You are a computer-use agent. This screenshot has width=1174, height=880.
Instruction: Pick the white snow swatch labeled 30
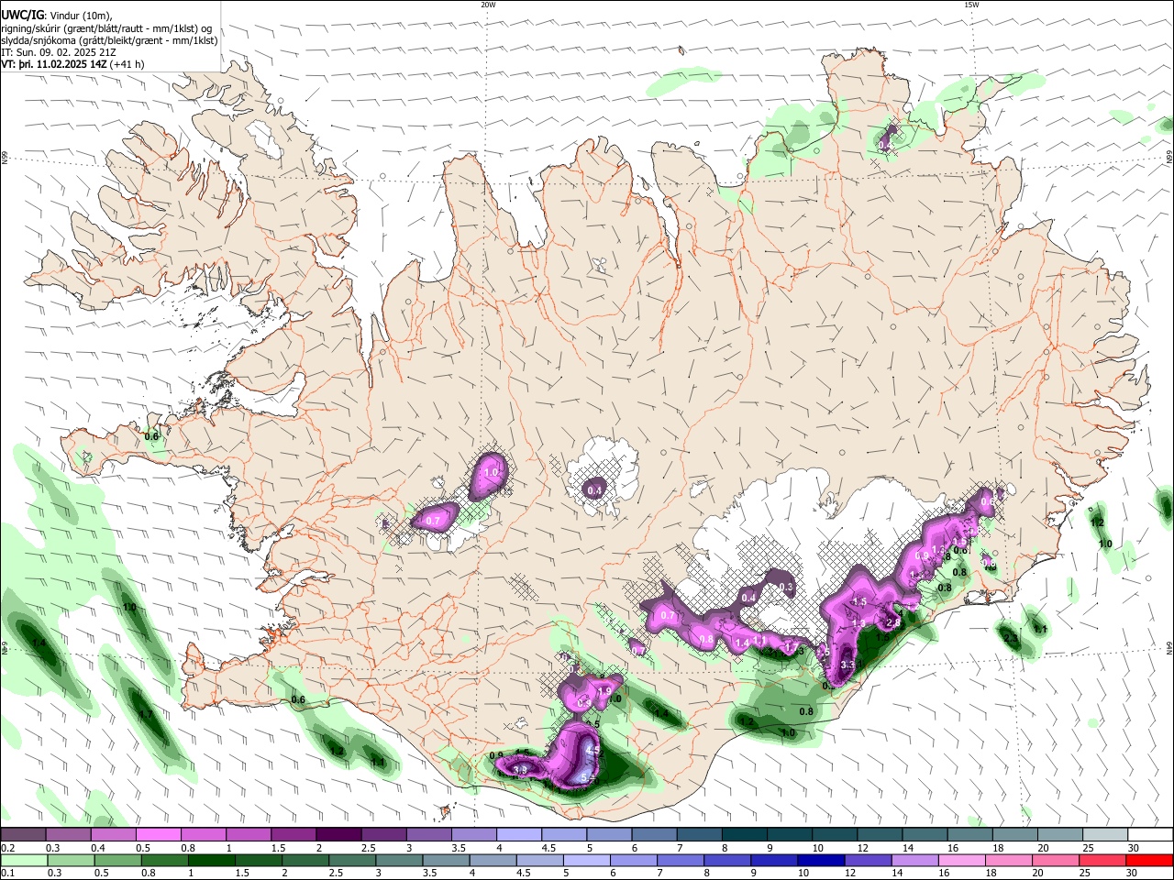tap(1150, 834)
